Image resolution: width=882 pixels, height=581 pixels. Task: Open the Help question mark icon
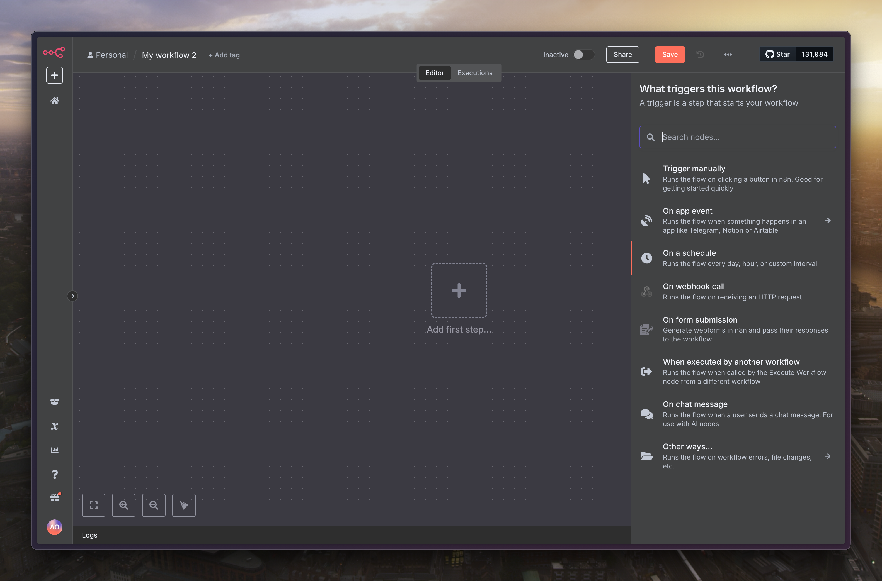pyautogui.click(x=55, y=474)
